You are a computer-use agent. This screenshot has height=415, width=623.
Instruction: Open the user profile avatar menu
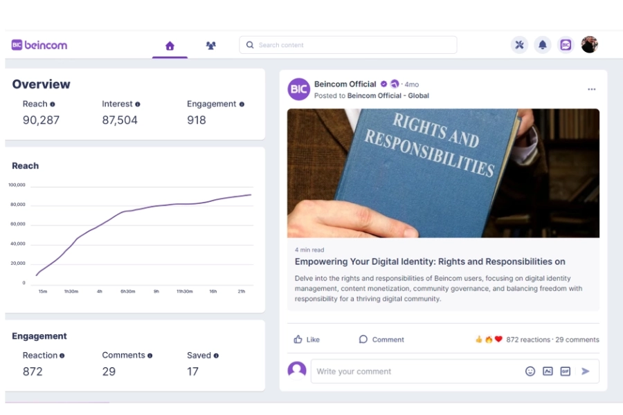(x=589, y=44)
